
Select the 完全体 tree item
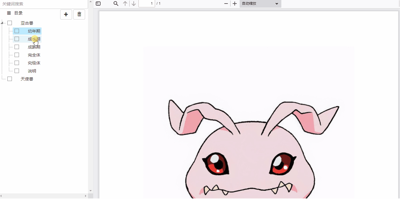[34, 55]
